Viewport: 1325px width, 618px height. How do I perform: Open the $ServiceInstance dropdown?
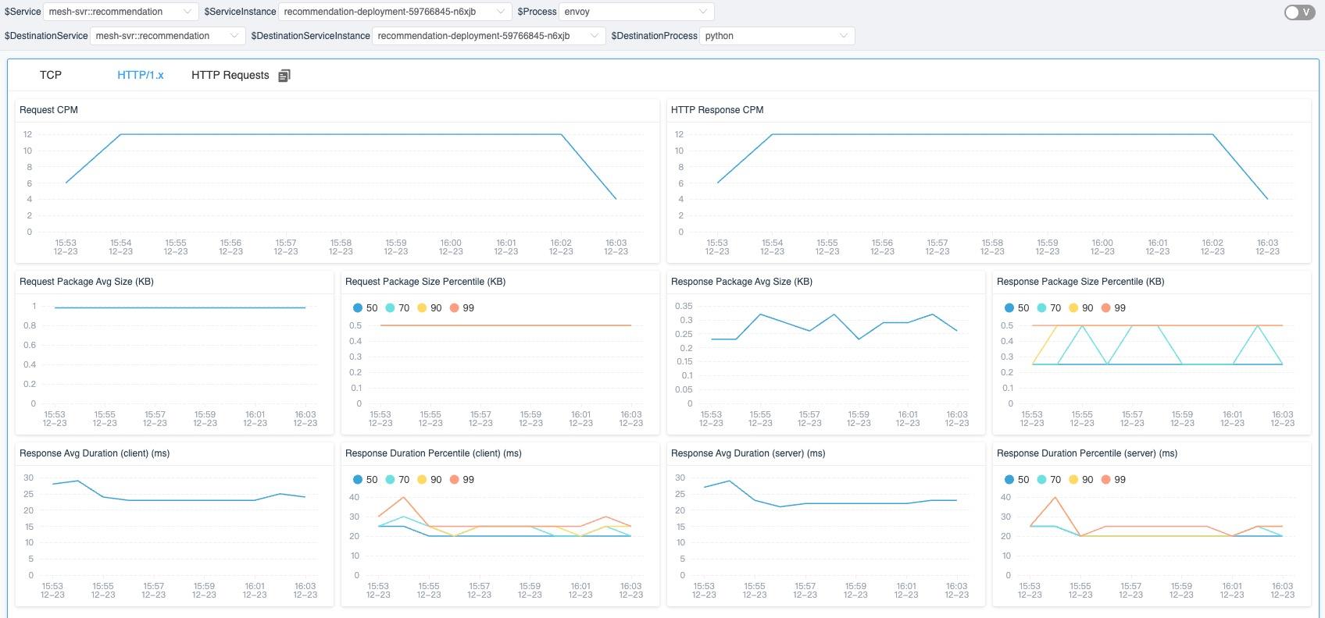(395, 12)
